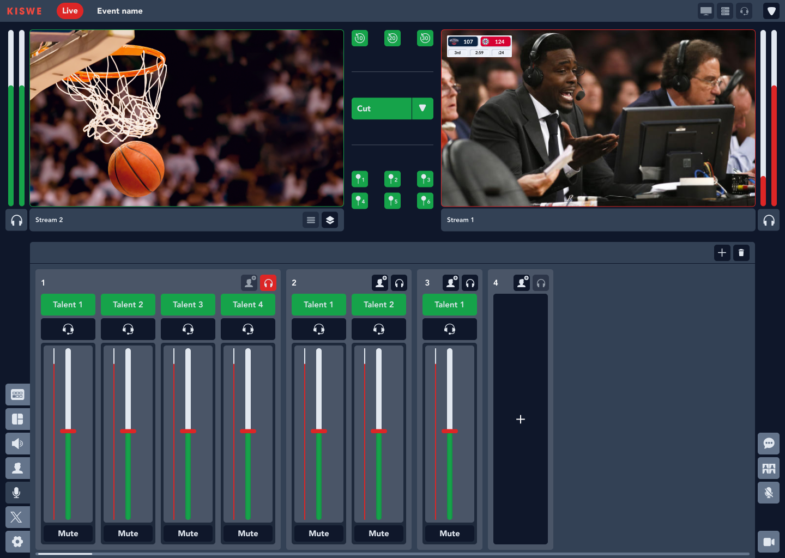Click the microphone icon in left sidebar
Image resolution: width=785 pixels, height=558 pixels.
coord(17,492)
